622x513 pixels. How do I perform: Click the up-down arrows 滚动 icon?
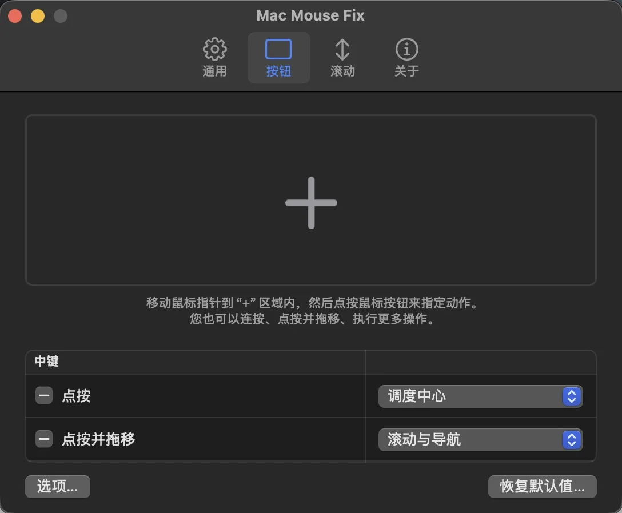342,50
